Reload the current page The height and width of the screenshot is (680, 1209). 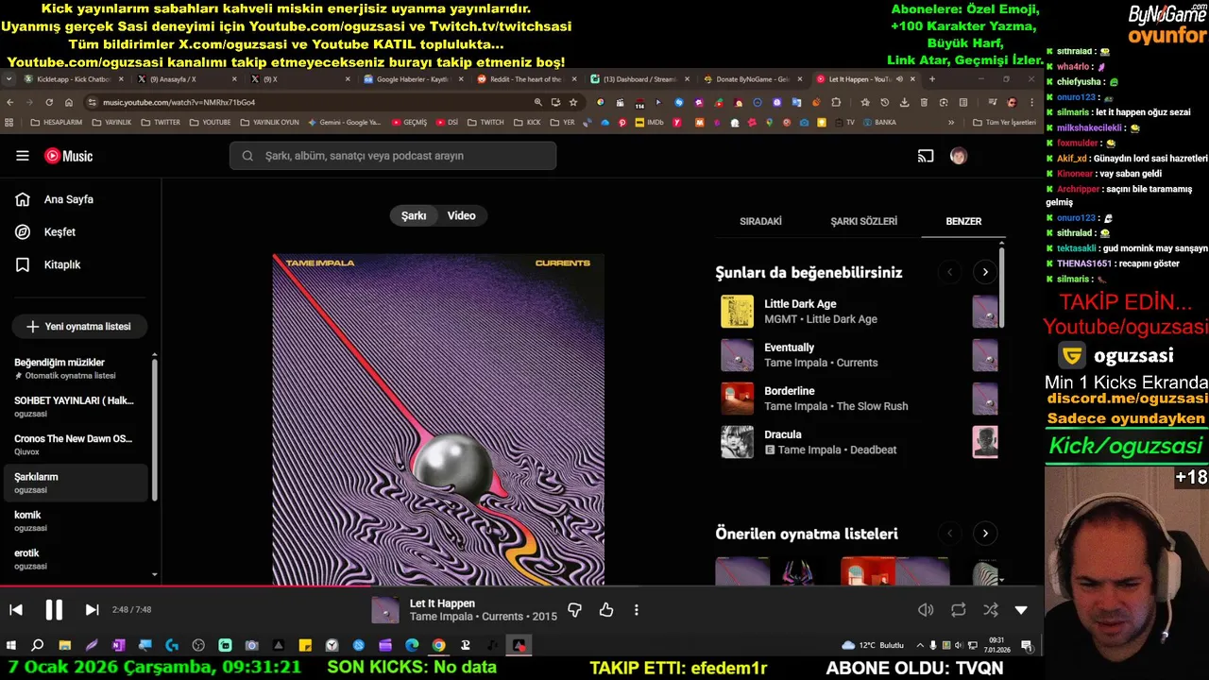point(49,102)
